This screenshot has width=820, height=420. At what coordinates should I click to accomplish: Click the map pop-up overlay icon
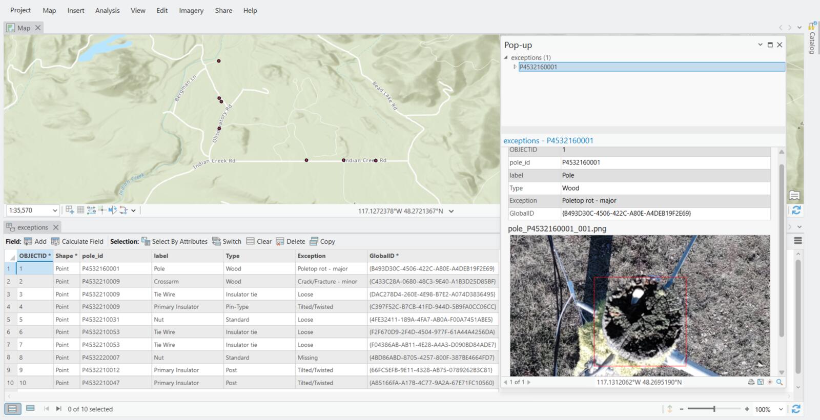click(x=794, y=195)
